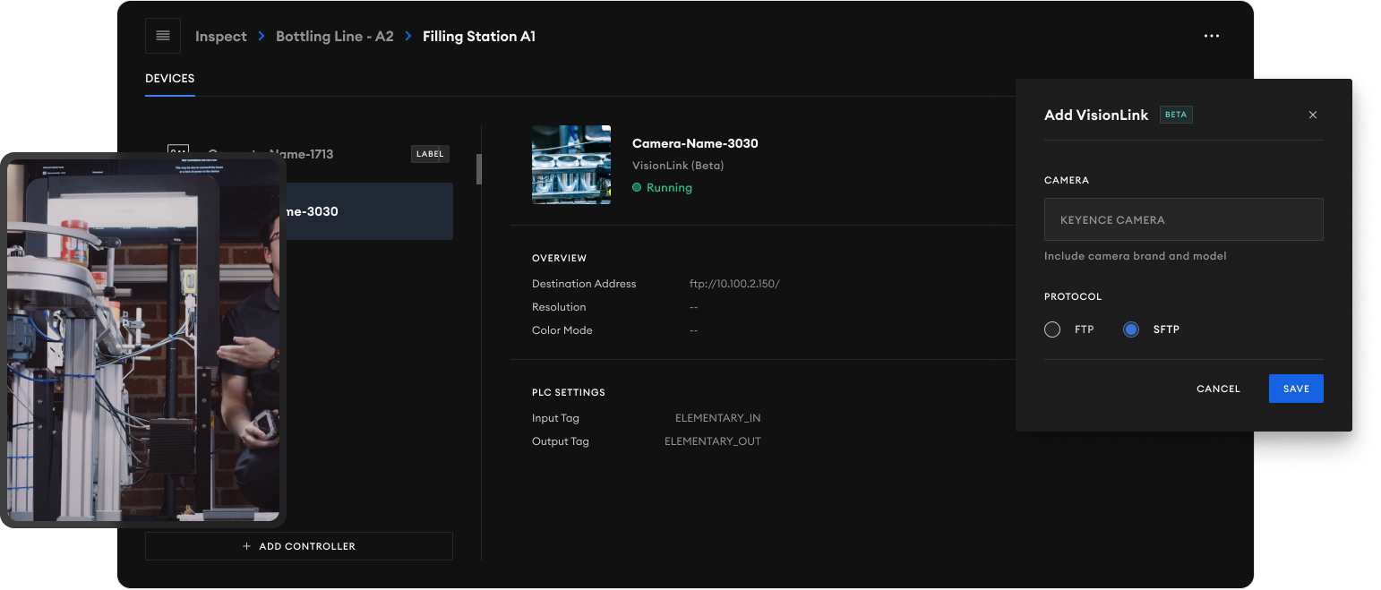This screenshot has height=590, width=1381.
Task: Select the highlighted Name-3030 device row
Action: (369, 211)
